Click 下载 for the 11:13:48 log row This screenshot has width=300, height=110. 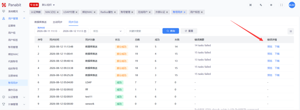277,46
